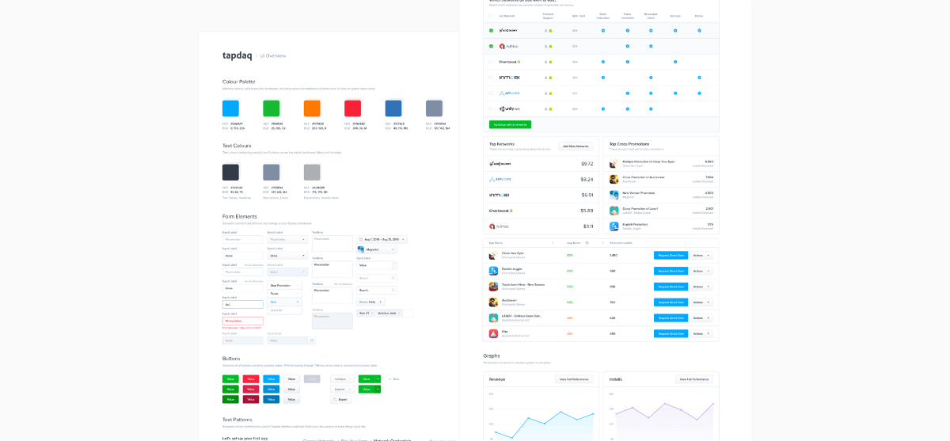Request Direct Deal for Auctioneer
Screen dimensions: 950x441
click(x=671, y=302)
